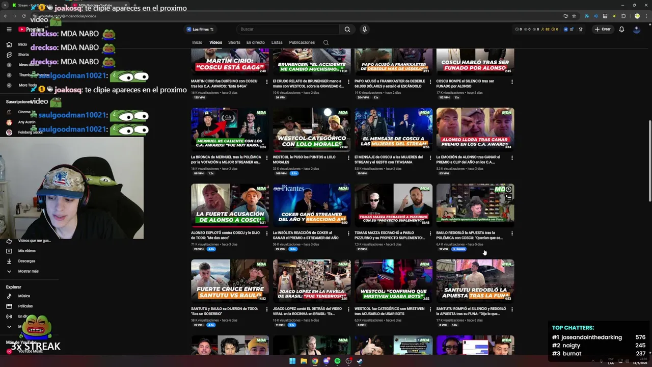The image size is (652, 367).
Task: Open the Listas tab
Action: coord(277,42)
